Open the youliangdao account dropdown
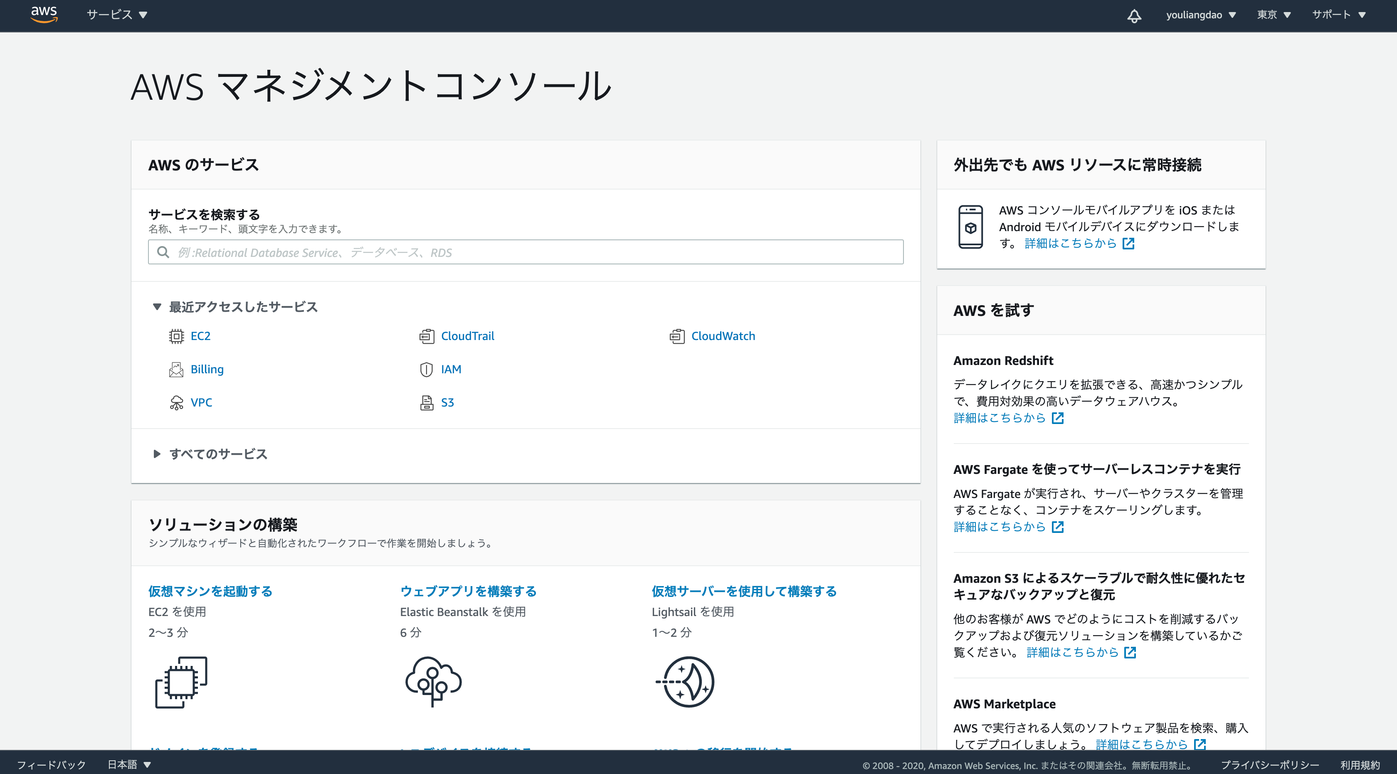This screenshot has width=1397, height=774. pyautogui.click(x=1200, y=15)
